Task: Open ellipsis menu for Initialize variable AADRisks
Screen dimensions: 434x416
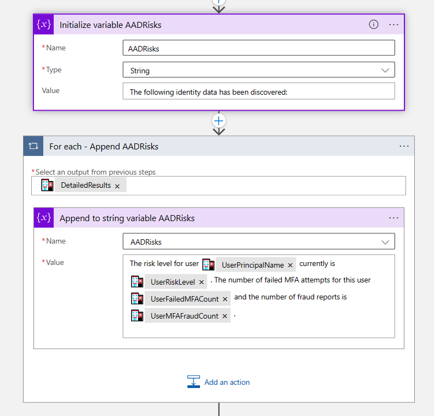Action: (393, 25)
